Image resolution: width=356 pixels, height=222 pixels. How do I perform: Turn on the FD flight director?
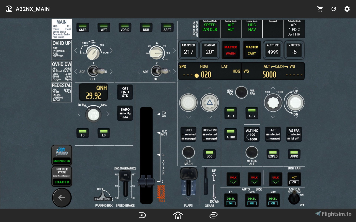click(x=83, y=133)
